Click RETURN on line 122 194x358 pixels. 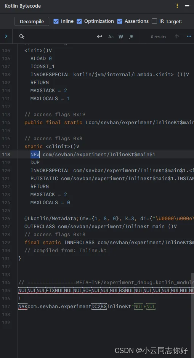pos(40,187)
